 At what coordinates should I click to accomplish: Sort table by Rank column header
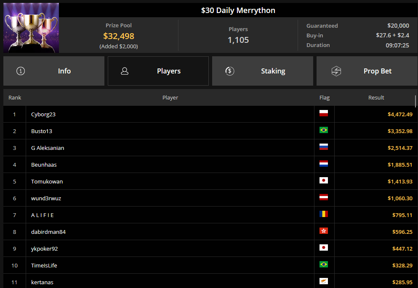coord(15,97)
